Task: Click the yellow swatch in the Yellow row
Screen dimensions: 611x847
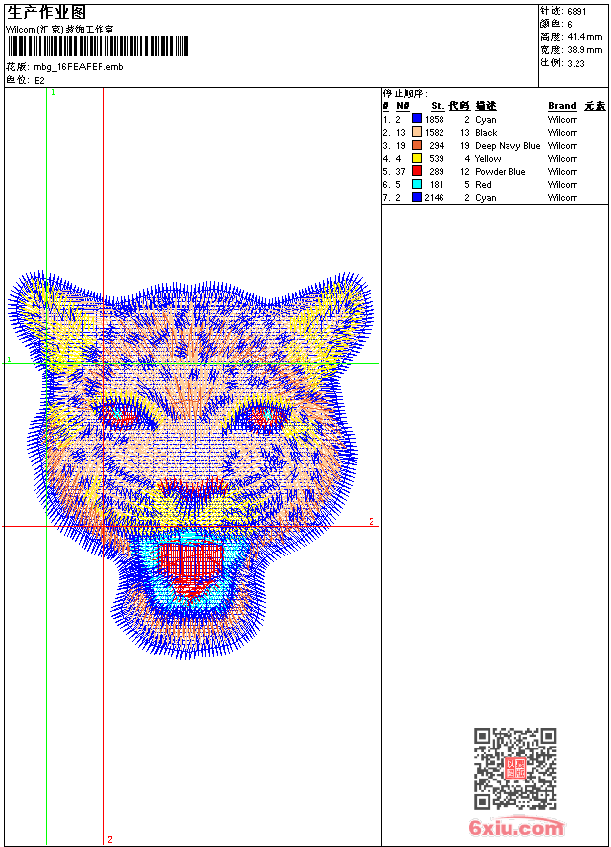Action: [418, 159]
